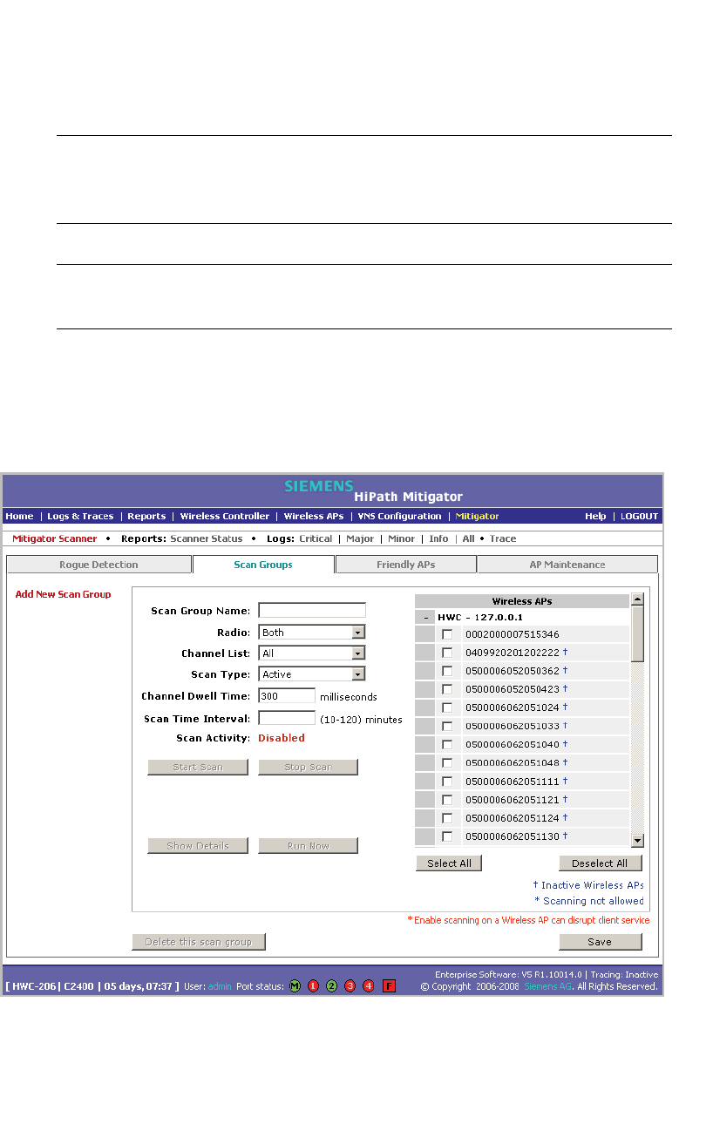
Task: Click the AP list scrollbar up arrow
Action: 637,599
